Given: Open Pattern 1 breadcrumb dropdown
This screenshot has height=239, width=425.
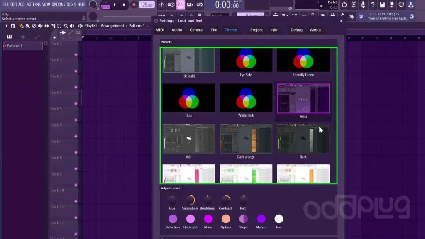Looking at the screenshot, I should 137,26.
